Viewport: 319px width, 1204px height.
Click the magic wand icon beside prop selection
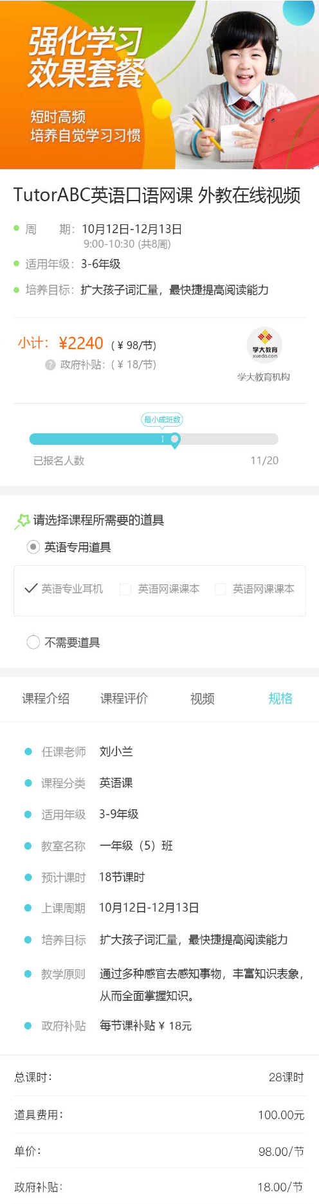click(23, 521)
